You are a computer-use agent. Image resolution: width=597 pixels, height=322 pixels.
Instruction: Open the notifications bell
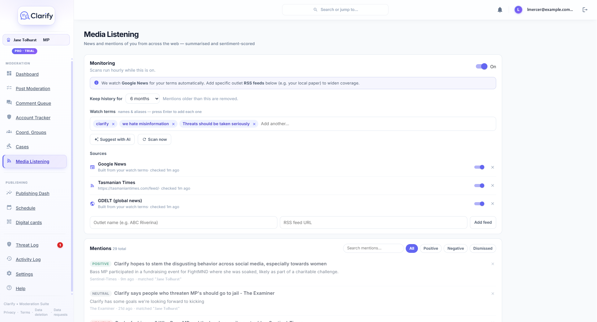coord(500,10)
